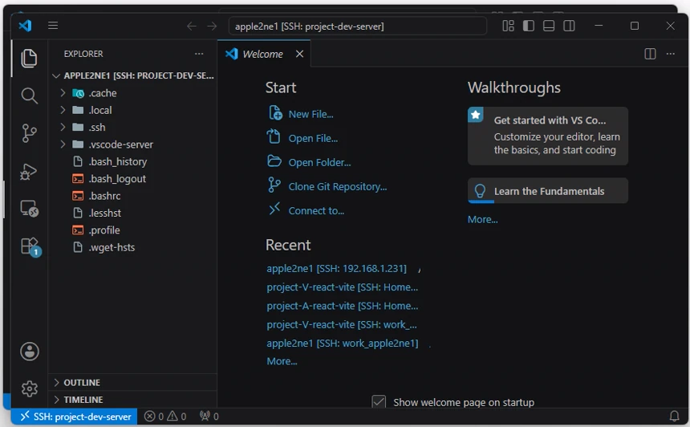Select the Welcome tab
Screen dimensions: 690x427
coord(264,54)
